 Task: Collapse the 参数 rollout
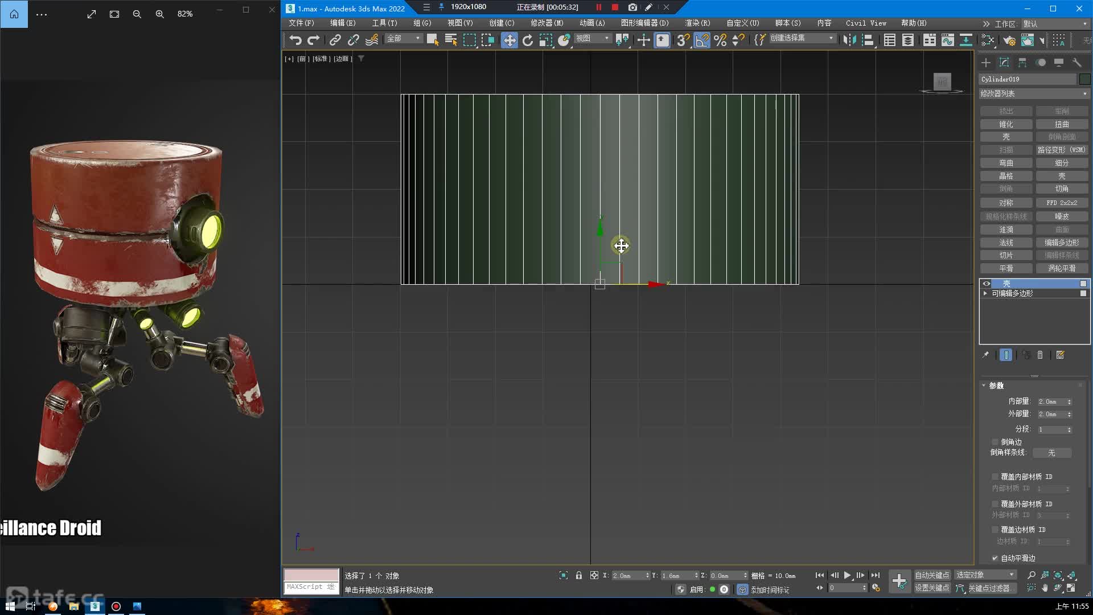click(x=996, y=386)
